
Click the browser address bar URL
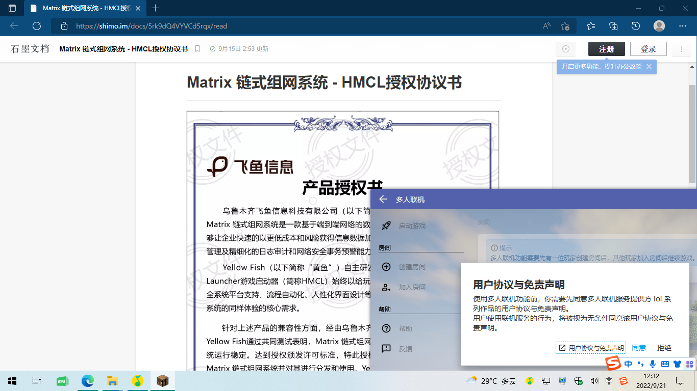[x=152, y=26]
